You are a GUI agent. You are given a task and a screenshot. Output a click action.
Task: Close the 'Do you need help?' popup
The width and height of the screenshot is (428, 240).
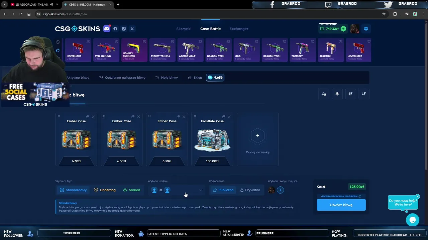tap(418, 196)
